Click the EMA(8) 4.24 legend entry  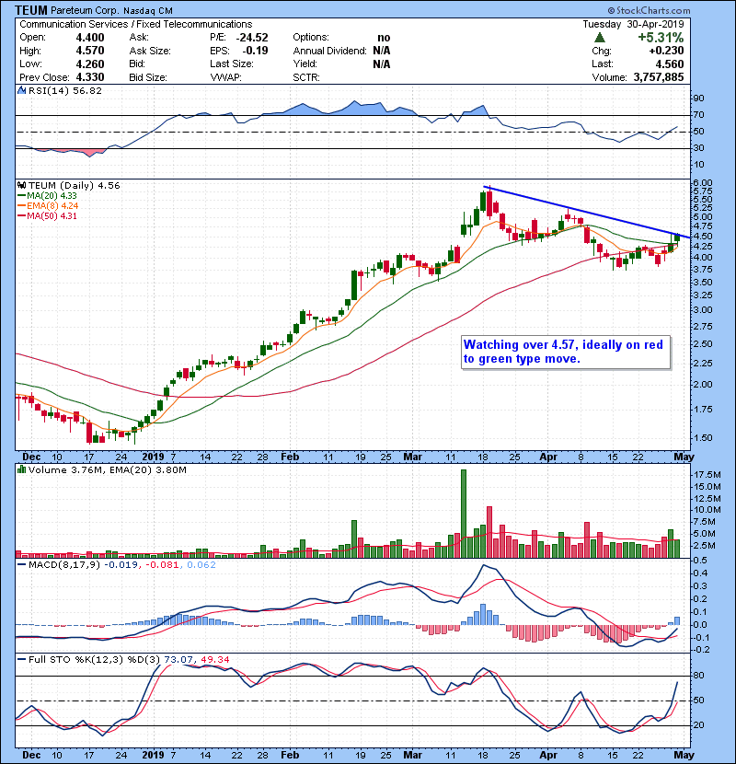click(52, 206)
